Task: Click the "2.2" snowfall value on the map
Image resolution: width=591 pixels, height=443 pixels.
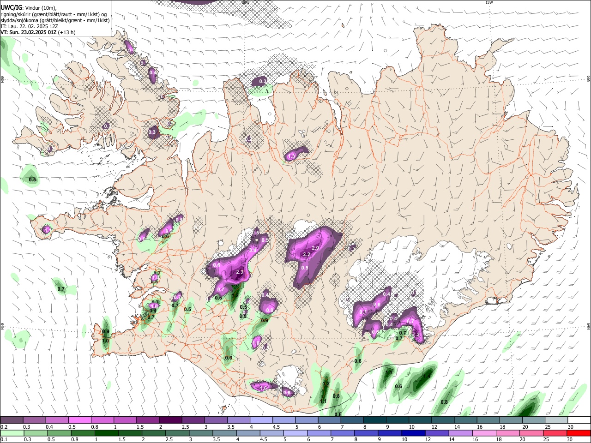Action: pyautogui.click(x=307, y=254)
